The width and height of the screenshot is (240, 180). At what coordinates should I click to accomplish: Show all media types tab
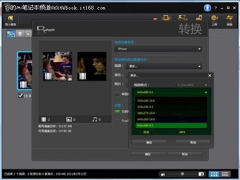[11, 34]
